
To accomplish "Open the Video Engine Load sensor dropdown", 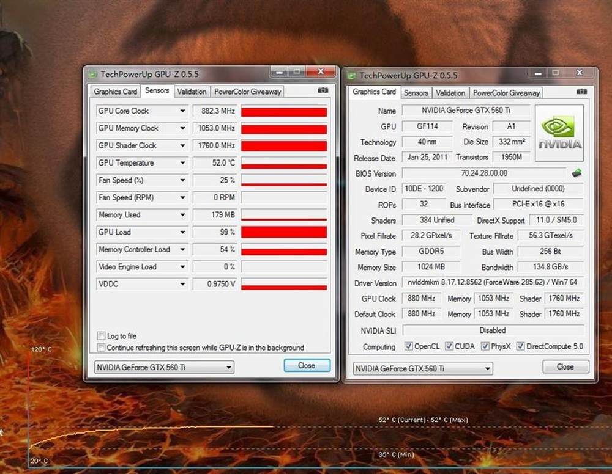I will [182, 267].
